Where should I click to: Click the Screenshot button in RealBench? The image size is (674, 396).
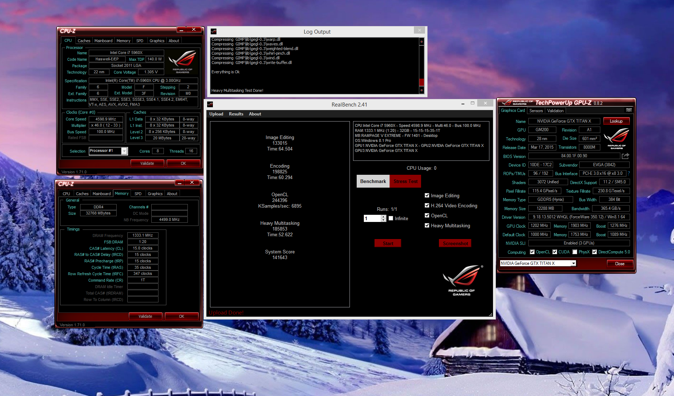click(455, 243)
